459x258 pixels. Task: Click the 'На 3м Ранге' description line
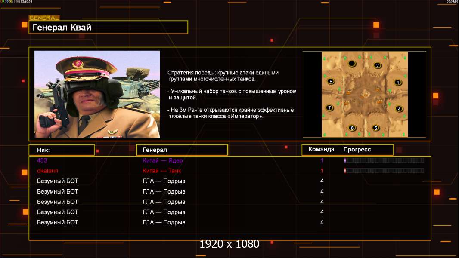click(x=231, y=113)
